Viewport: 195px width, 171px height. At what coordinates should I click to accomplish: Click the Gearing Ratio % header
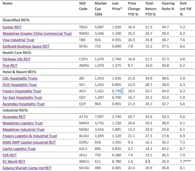pyautogui.click(x=168, y=6)
